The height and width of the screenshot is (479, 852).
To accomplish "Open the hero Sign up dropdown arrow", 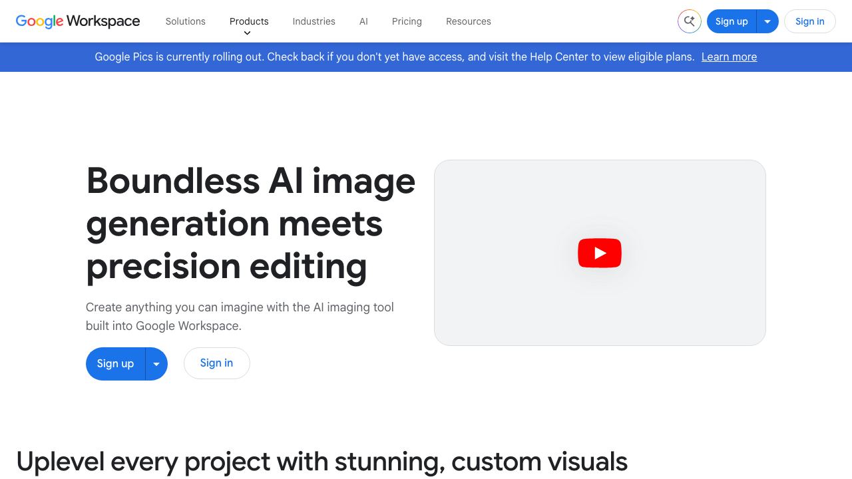I will click(156, 364).
